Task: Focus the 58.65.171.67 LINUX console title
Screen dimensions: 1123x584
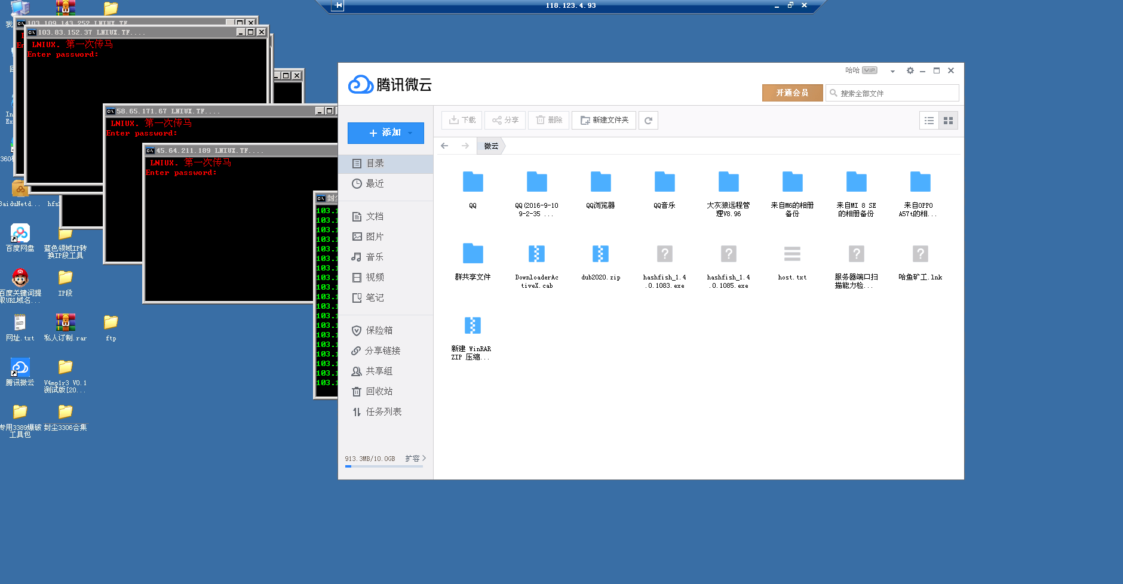Action: [168, 111]
